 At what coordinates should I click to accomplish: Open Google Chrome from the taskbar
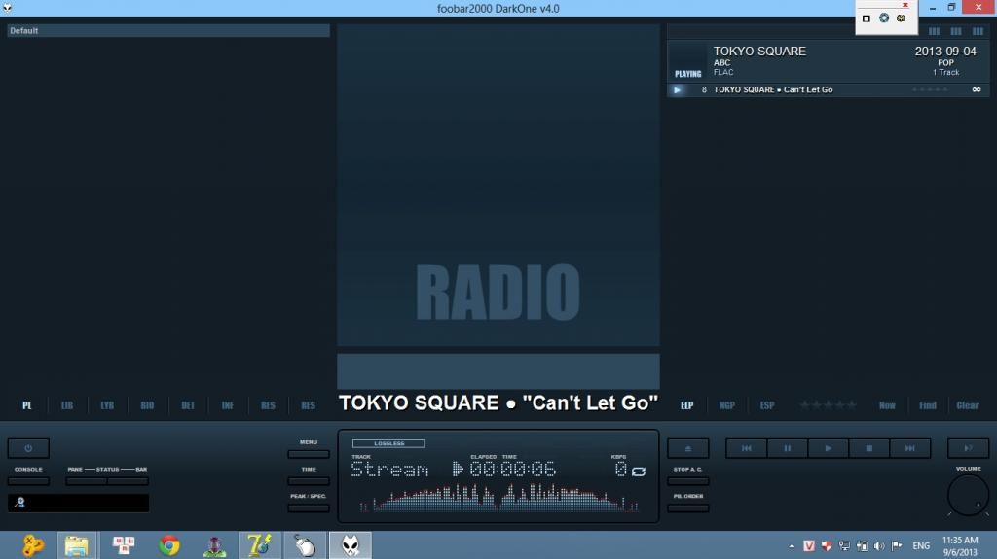(x=169, y=545)
